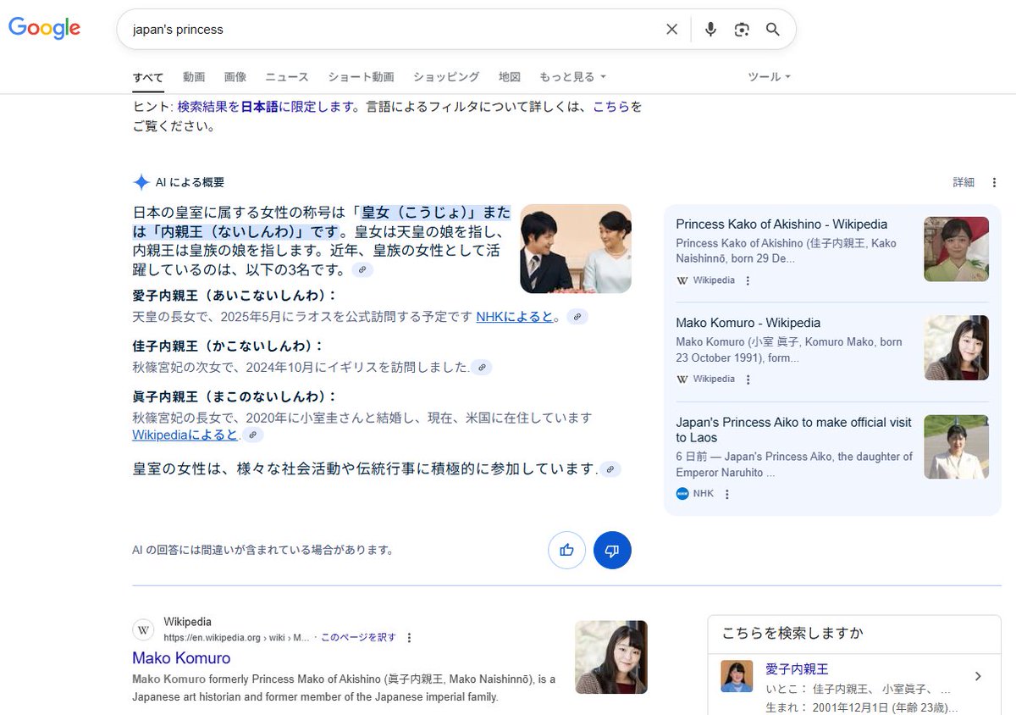Image resolution: width=1016 pixels, height=715 pixels.
Task: Switch to 画像 tab
Action: (235, 77)
